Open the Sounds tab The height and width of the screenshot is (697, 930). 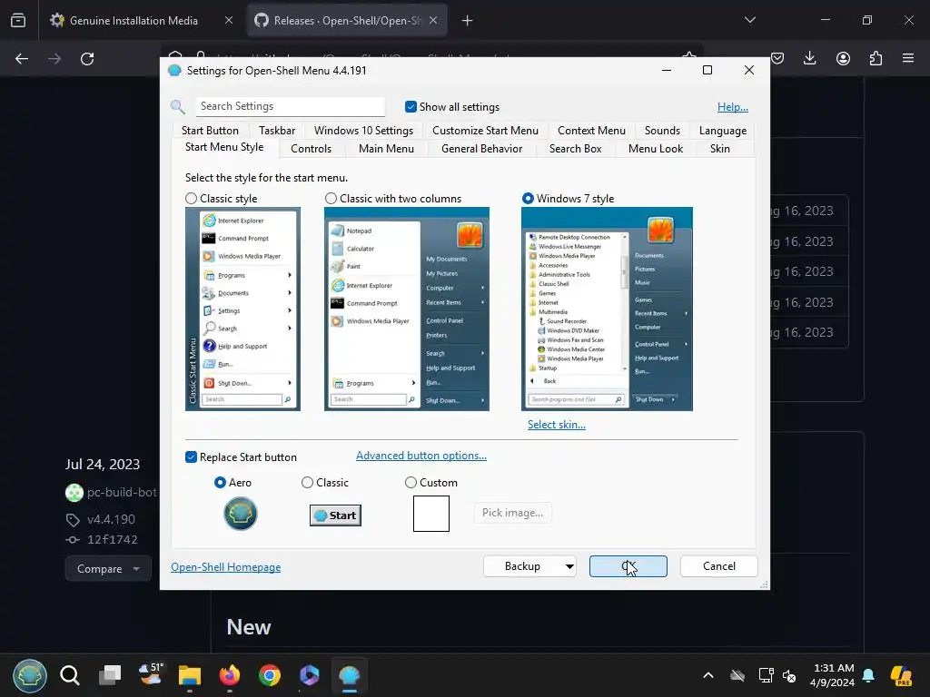coord(662,131)
